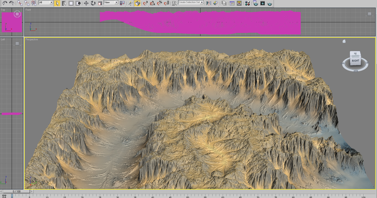Open the Front viewport label menu

[x=28, y=10]
